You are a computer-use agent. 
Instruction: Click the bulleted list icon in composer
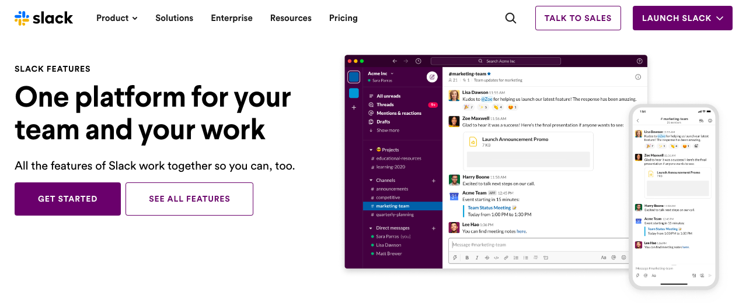(526, 258)
